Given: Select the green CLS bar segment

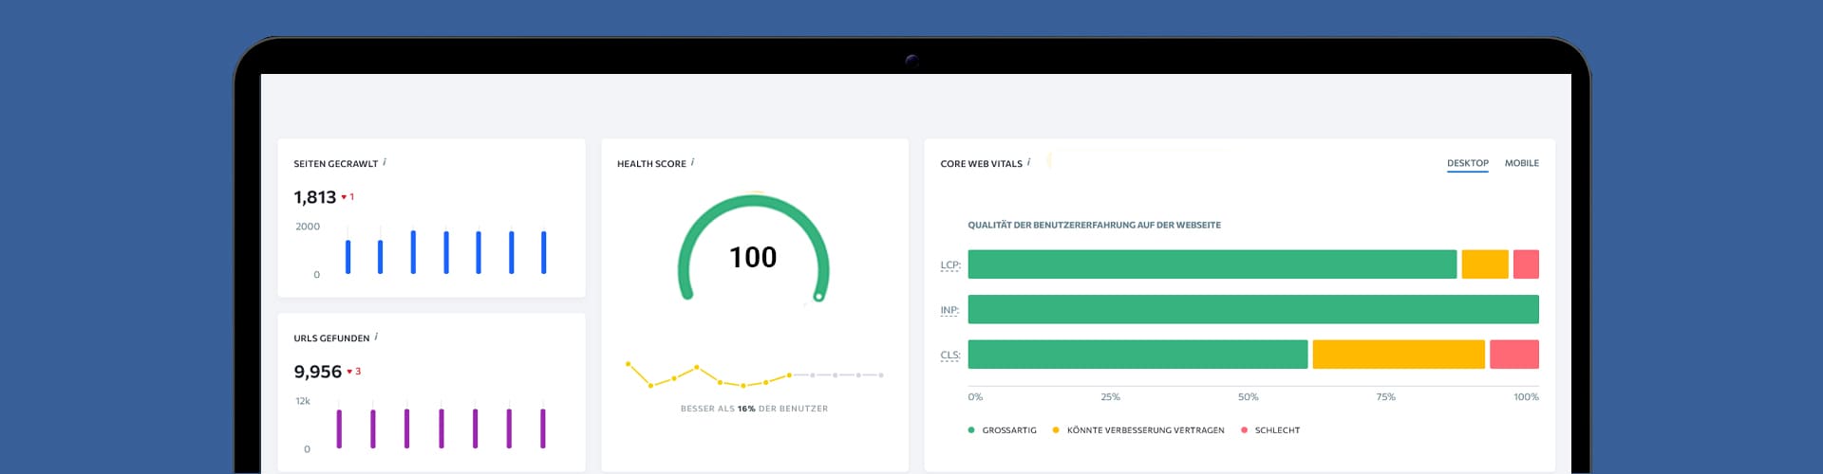Looking at the screenshot, I should click(1138, 355).
